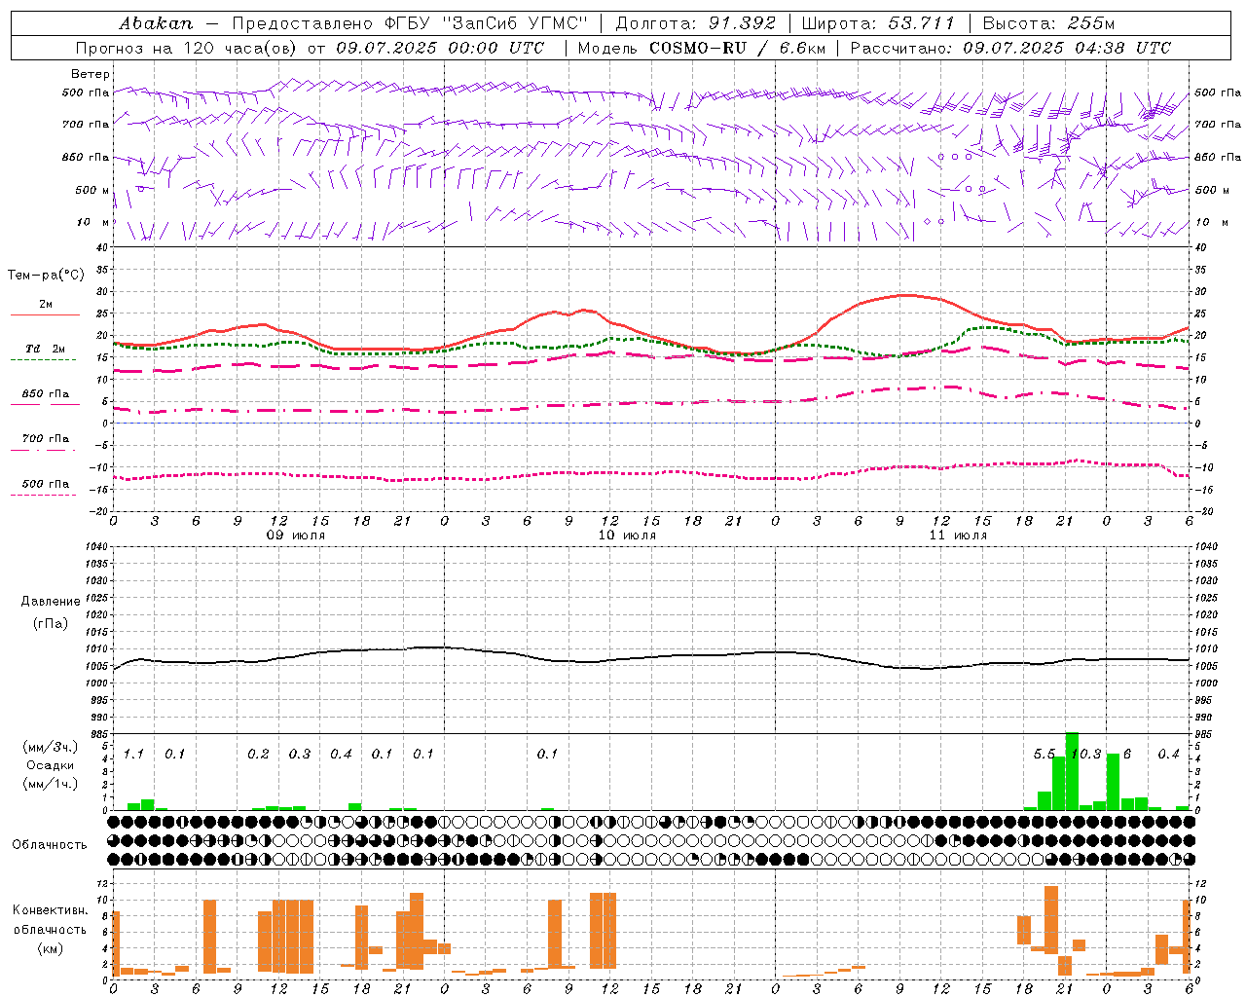Click the '1.1' precipitation amount value

[x=133, y=755]
